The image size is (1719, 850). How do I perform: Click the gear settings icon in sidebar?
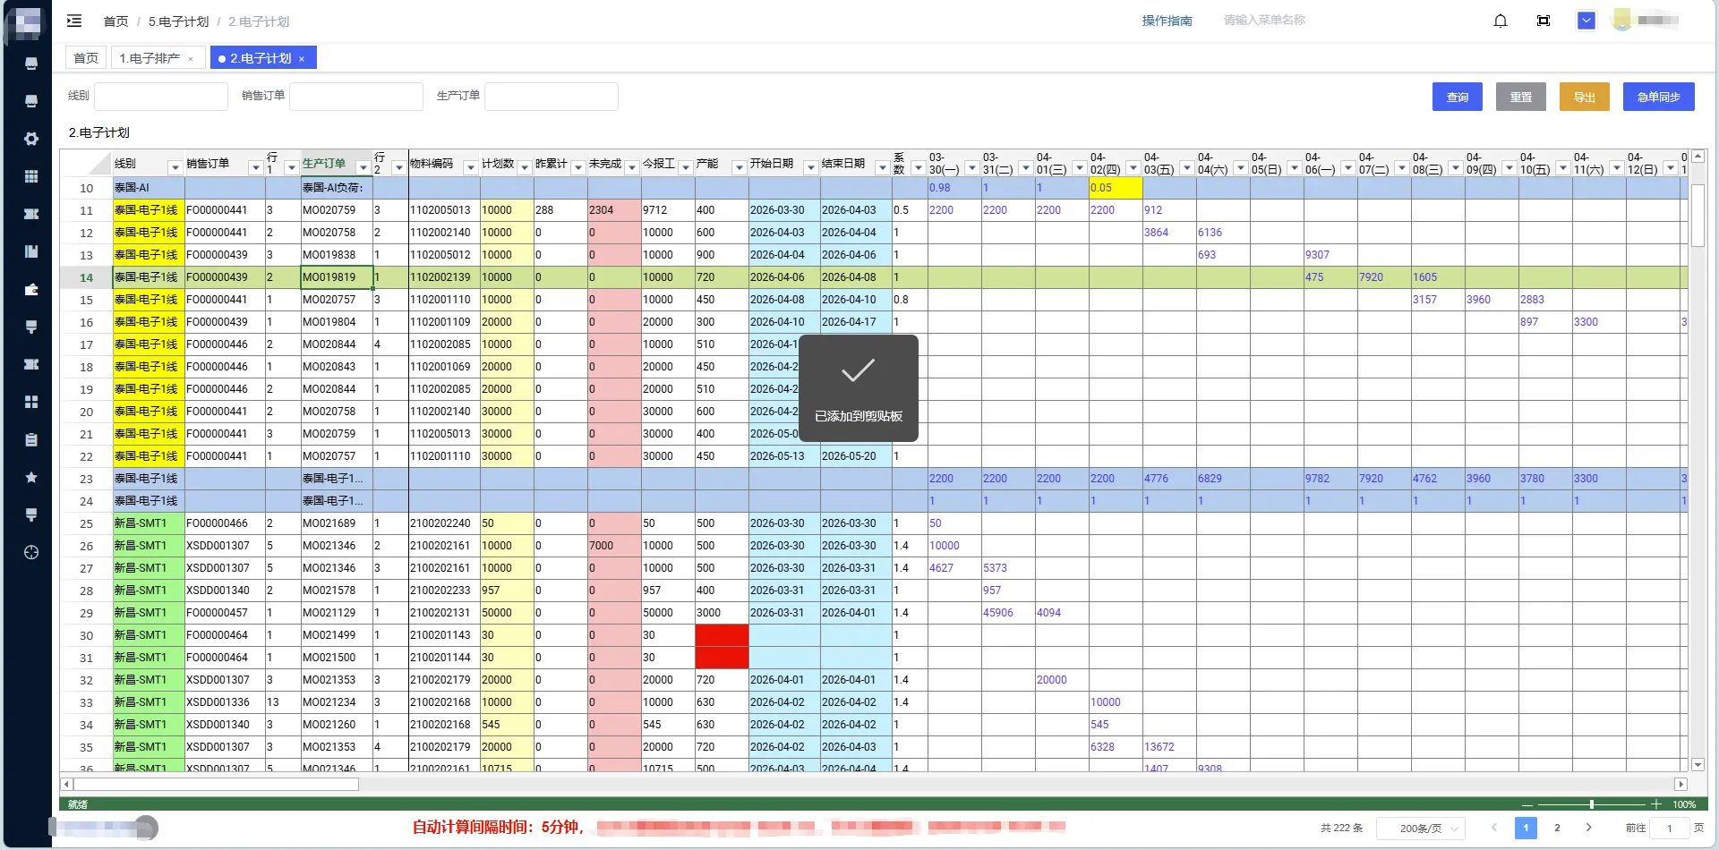click(31, 139)
